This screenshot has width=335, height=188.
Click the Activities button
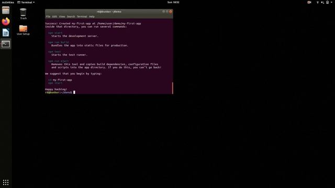tap(8, 2)
